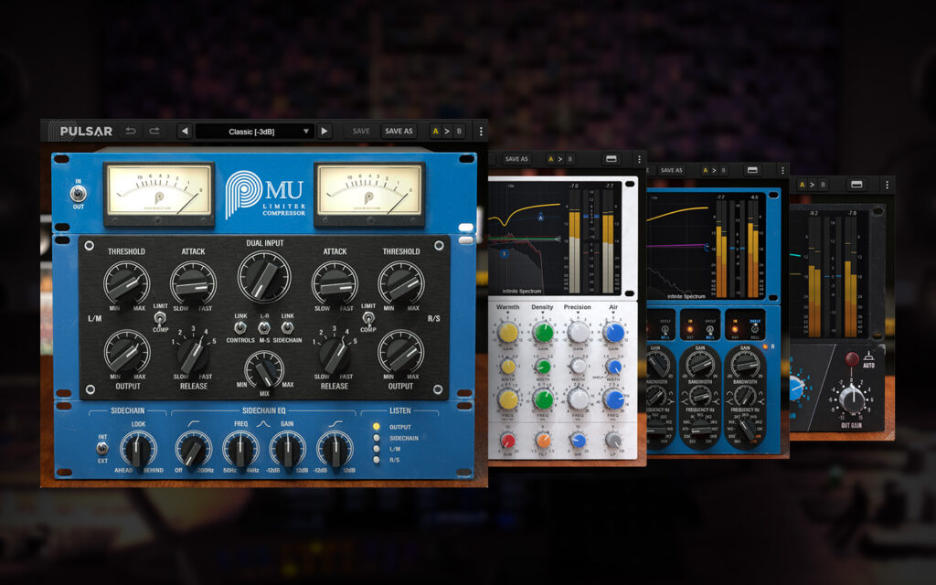
Task: Toggle the LINK CONTROLS switch
Action: click(241, 328)
